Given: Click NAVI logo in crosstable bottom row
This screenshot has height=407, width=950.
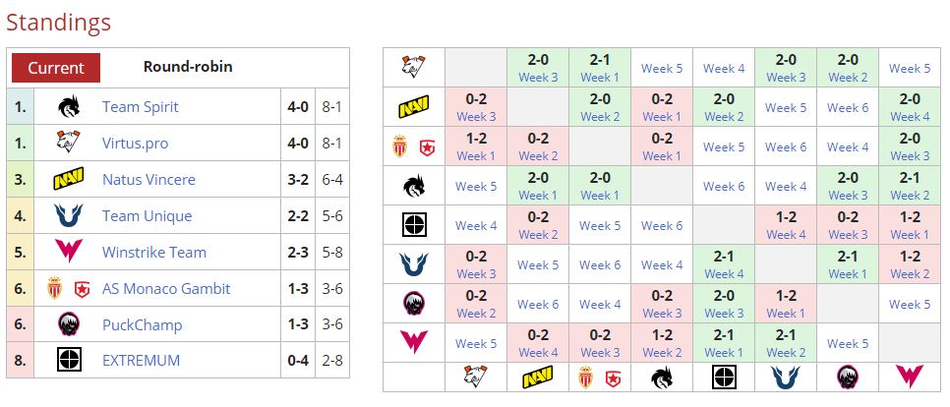Looking at the screenshot, I should click(x=538, y=377).
